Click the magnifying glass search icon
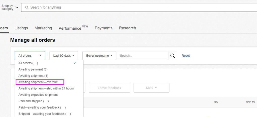257x117 pixels. click(x=173, y=56)
